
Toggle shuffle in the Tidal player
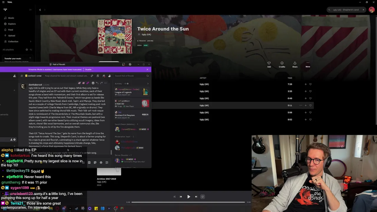174,197
